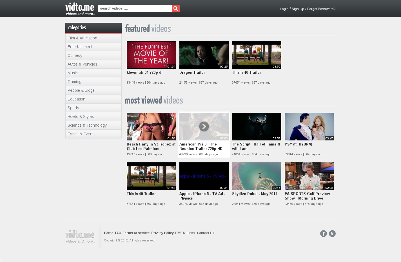This screenshot has width=401, height=262.
Task: Visit Terms of service in footer
Action: coord(136,233)
